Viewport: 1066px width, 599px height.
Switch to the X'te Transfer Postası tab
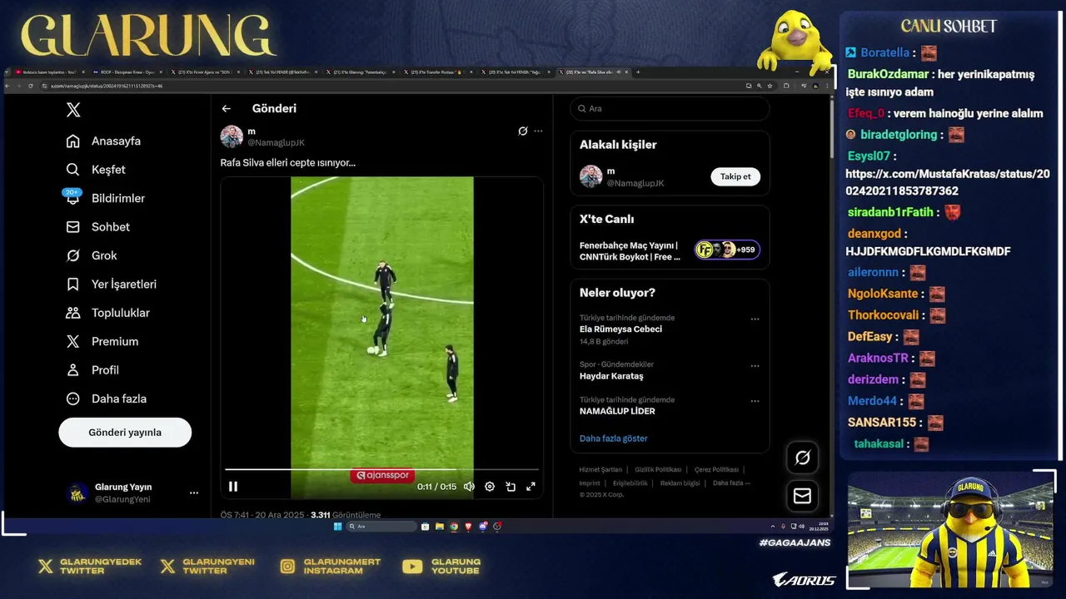point(437,72)
